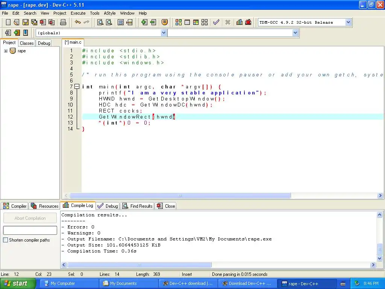Click the Save All icon
Screen dimensions: 385x289
coord(34,22)
